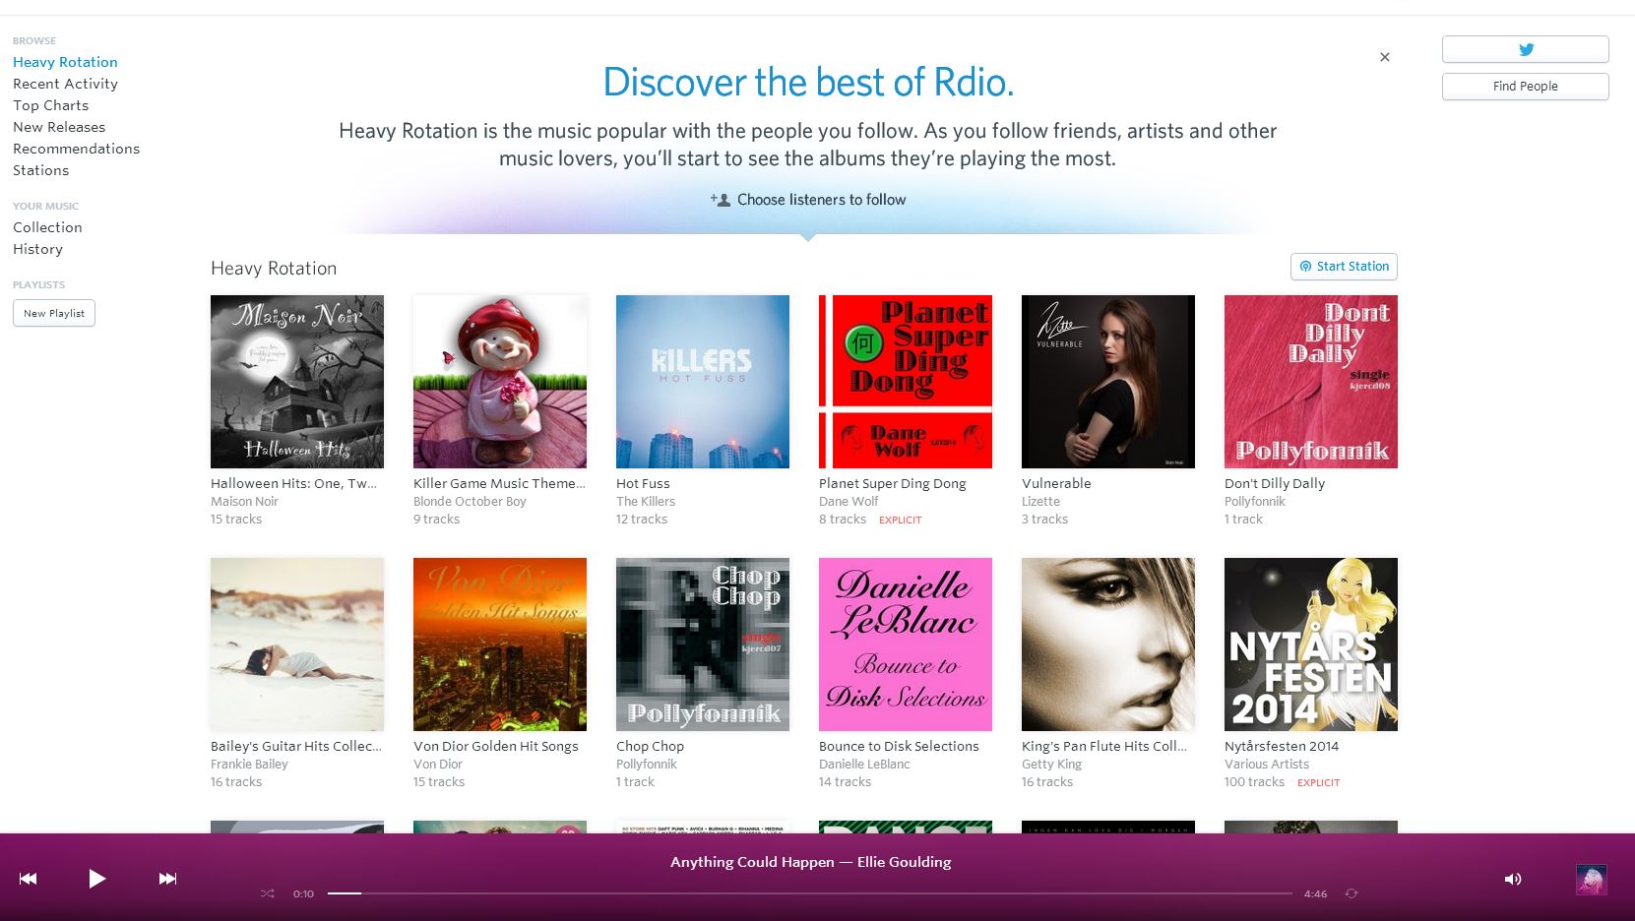Screen dimensions: 1635x921
Task: Open the Nytårsfesten 2014 album cover
Action: 1311,645
